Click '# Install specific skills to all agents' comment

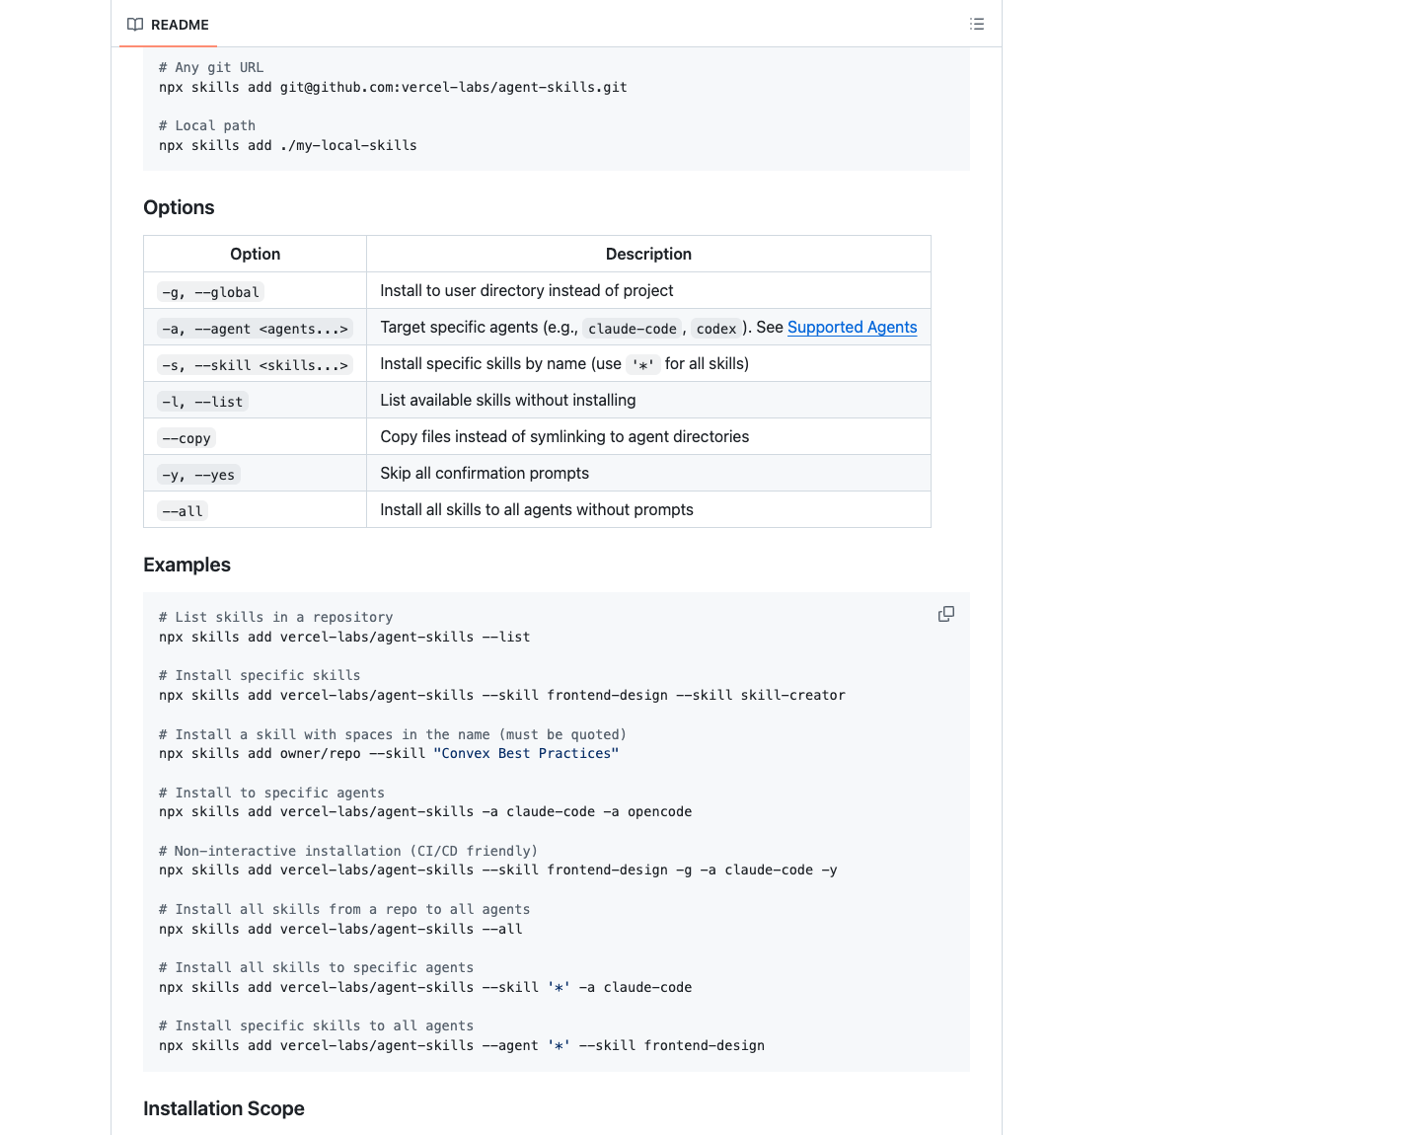tap(316, 1025)
